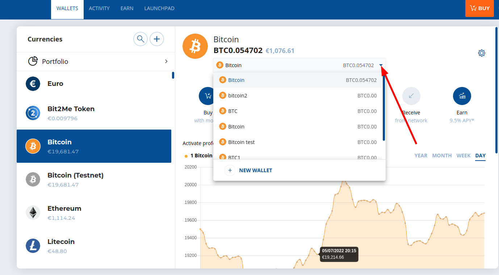Toggle the 1 Bitcoin chart legend dot

[x=186, y=156]
